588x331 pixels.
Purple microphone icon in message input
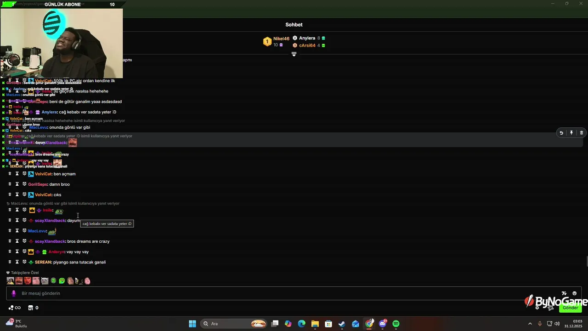pos(13,293)
